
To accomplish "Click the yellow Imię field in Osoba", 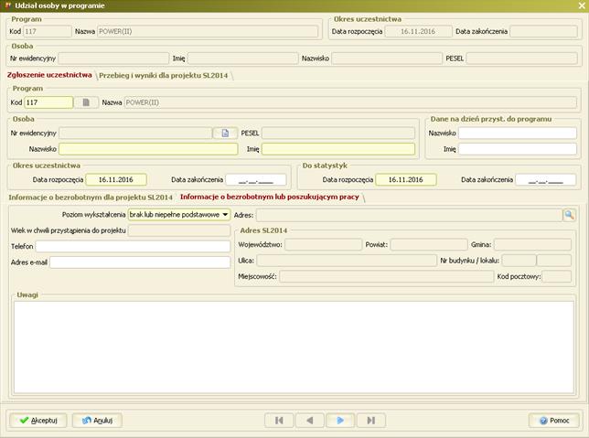I will pyautogui.click(x=338, y=149).
